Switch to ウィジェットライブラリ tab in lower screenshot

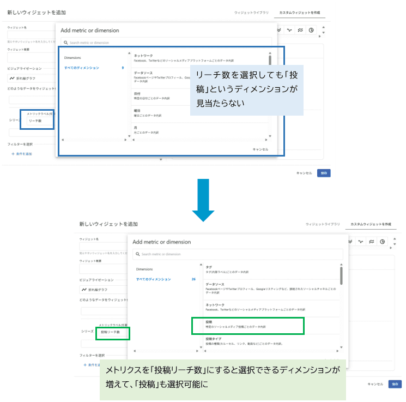click(323, 224)
